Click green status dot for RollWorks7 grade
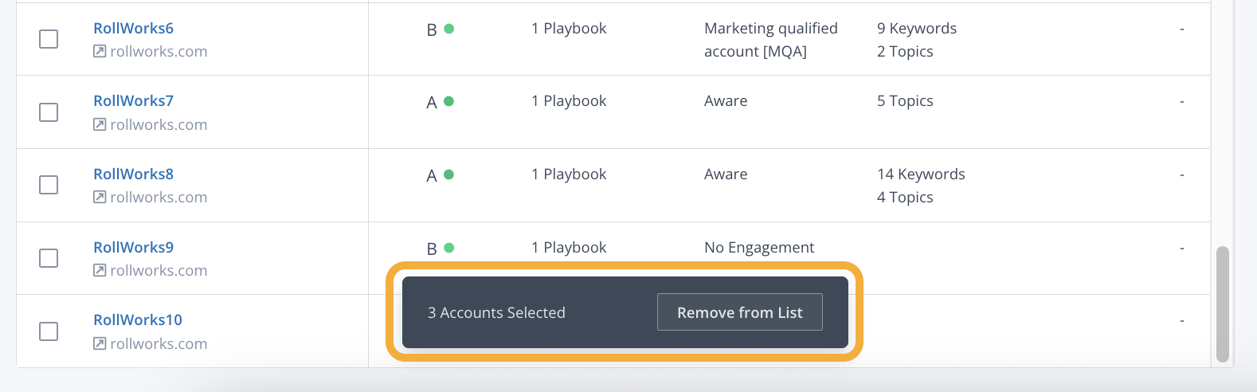1257x392 pixels. pos(449,101)
